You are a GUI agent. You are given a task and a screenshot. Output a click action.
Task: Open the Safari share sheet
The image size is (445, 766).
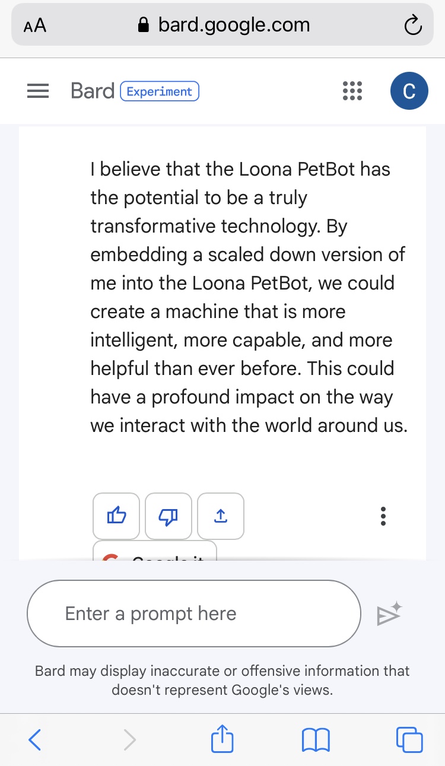[223, 739]
